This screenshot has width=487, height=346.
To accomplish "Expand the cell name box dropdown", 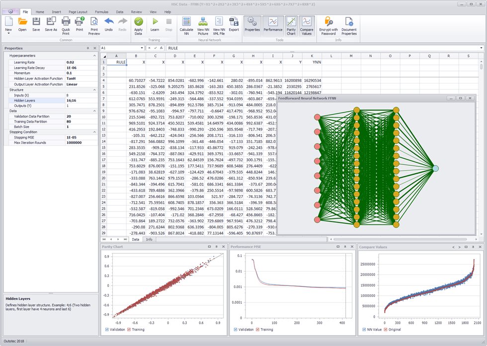I will [142, 48].
